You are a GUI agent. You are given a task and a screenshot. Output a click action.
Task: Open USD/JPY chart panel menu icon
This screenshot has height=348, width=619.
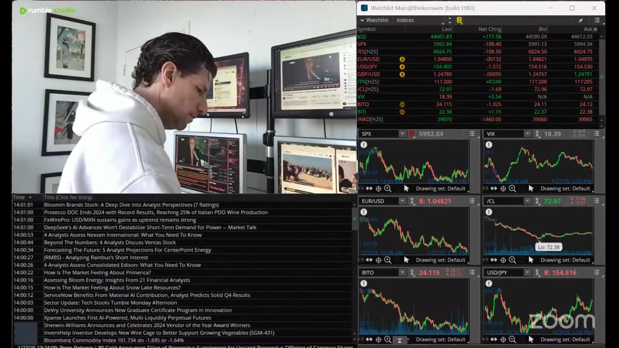[x=597, y=273]
